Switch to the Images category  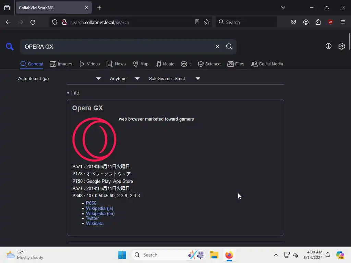pos(61,64)
